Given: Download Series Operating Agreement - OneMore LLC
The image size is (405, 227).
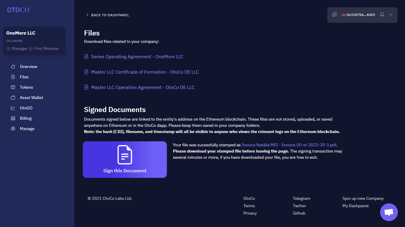Looking at the screenshot, I should click(137, 56).
